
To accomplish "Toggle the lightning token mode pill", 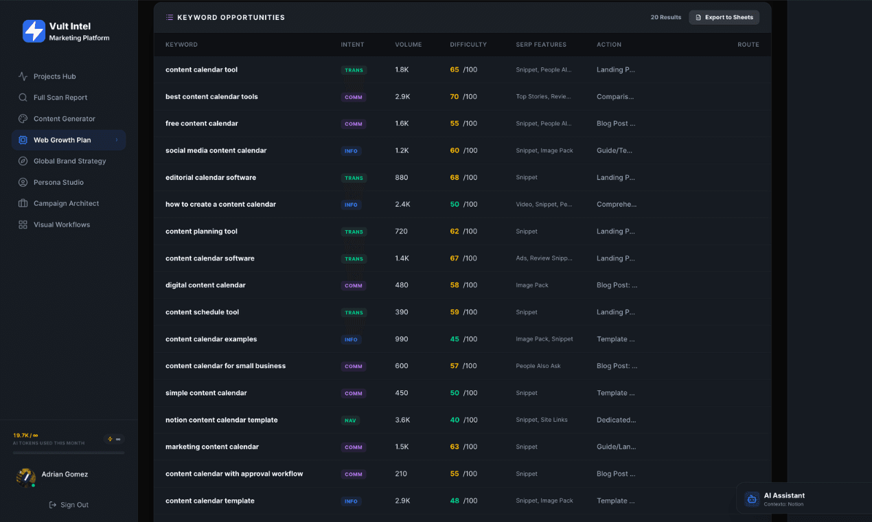I will click(x=112, y=438).
